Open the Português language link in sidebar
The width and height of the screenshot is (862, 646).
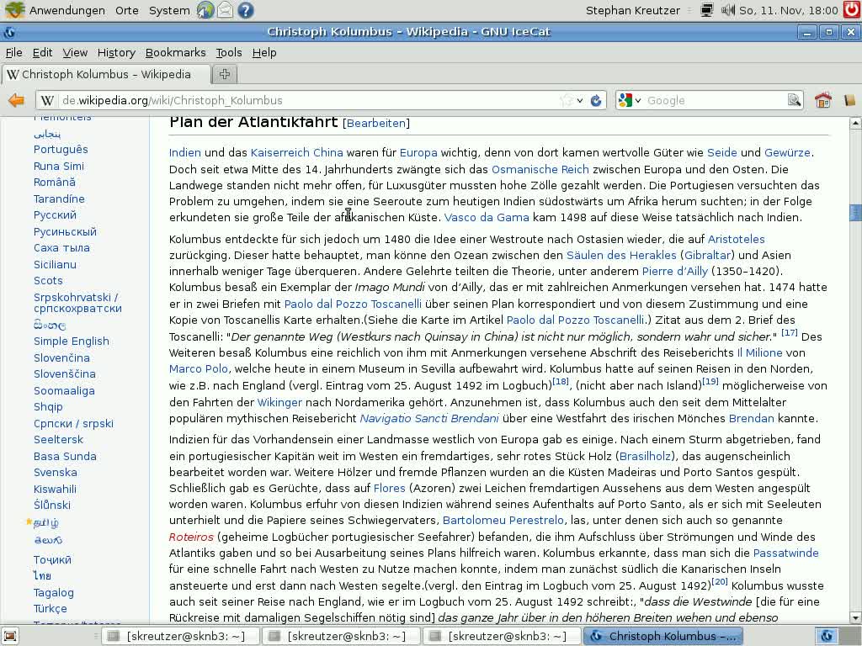coord(61,150)
